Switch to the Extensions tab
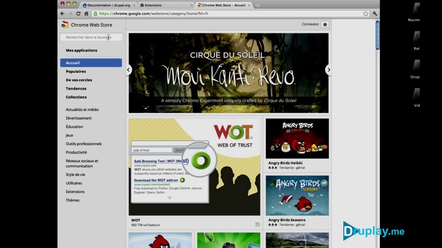The height and width of the screenshot is (248, 442). point(166,5)
